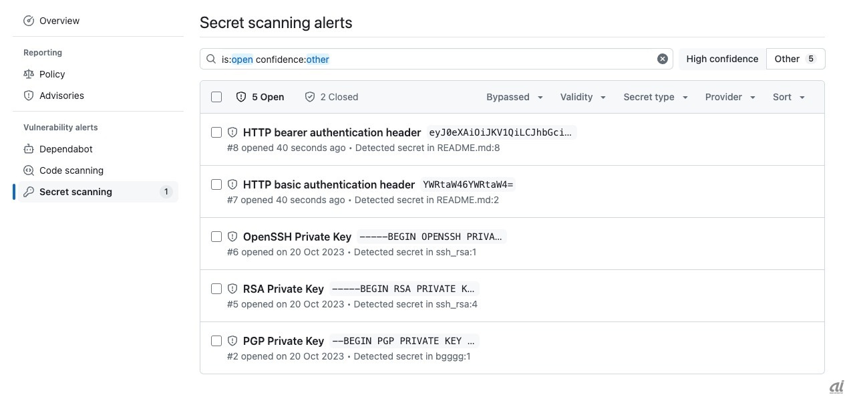The image size is (849, 399).
Task: Open the RSA Private Key alert
Action: [x=283, y=289]
